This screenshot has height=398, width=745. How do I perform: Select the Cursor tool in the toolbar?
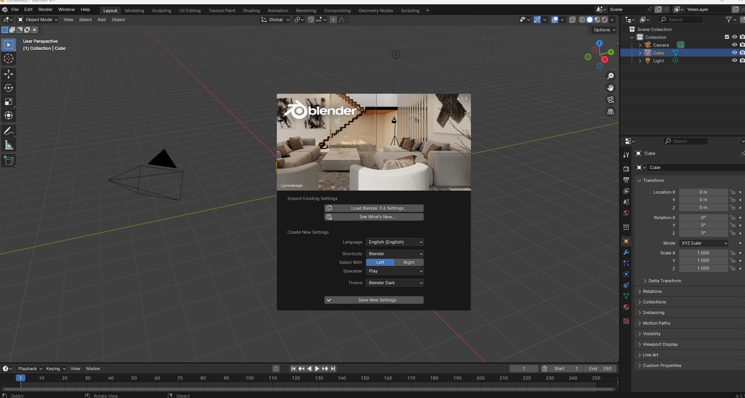tap(9, 59)
